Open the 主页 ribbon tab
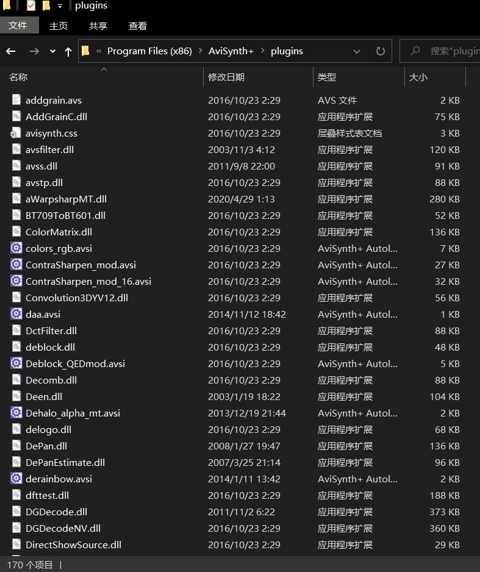The height and width of the screenshot is (572, 480). 59,26
